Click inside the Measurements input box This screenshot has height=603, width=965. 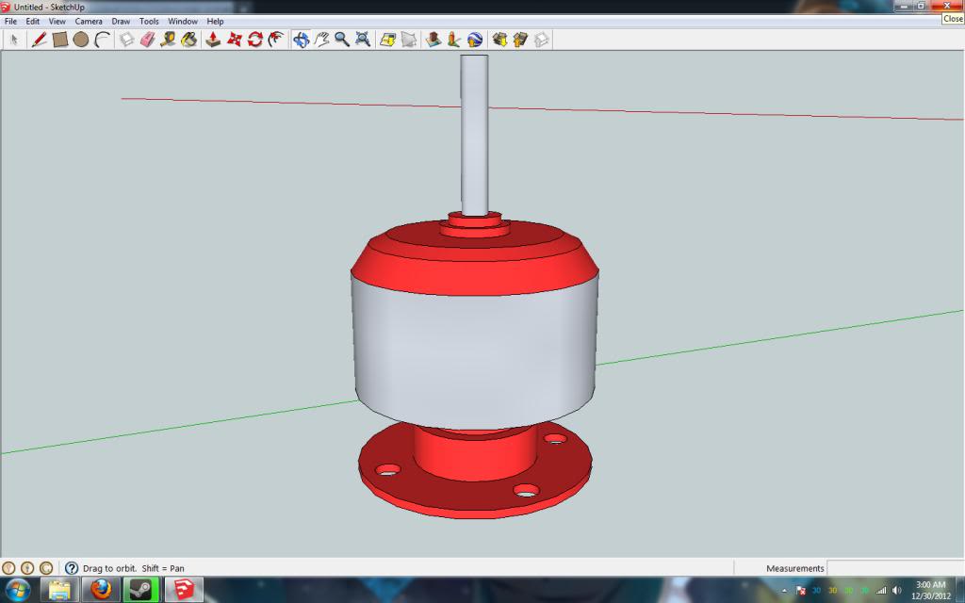point(895,567)
